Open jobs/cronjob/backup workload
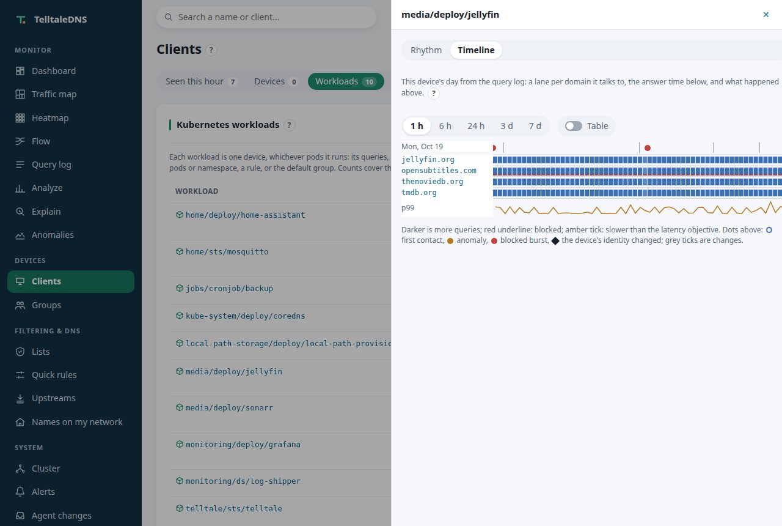782x526 pixels. click(x=229, y=288)
